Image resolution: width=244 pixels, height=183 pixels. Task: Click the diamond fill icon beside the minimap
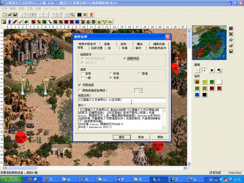[231, 40]
